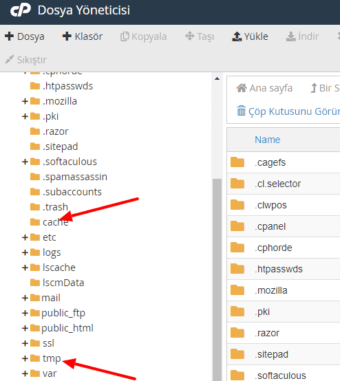This screenshot has height=381, width=340.
Task: Select .sitepad in the folder tree
Action: click(x=61, y=146)
